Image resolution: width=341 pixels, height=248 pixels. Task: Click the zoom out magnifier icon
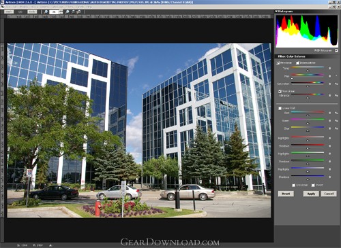point(46,12)
